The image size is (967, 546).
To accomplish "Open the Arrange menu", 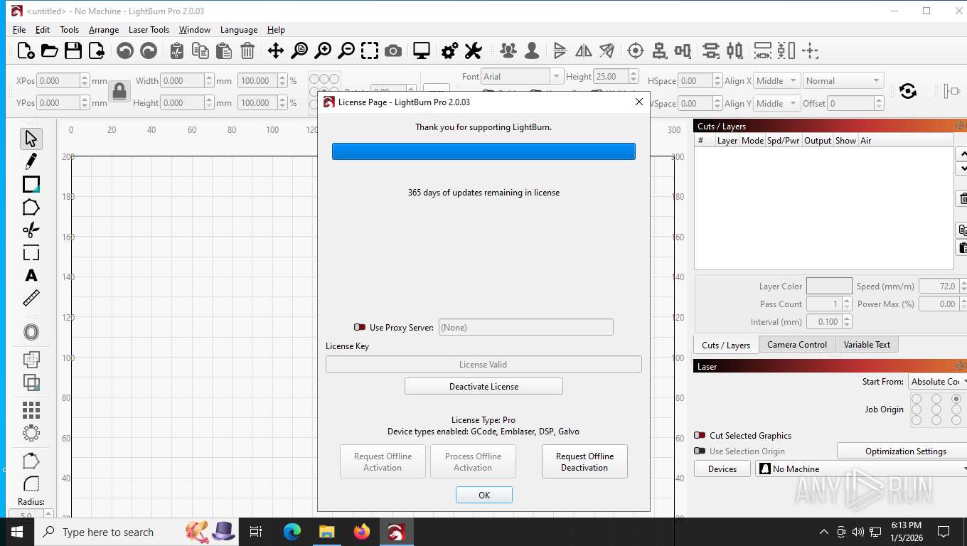I will 104,30.
